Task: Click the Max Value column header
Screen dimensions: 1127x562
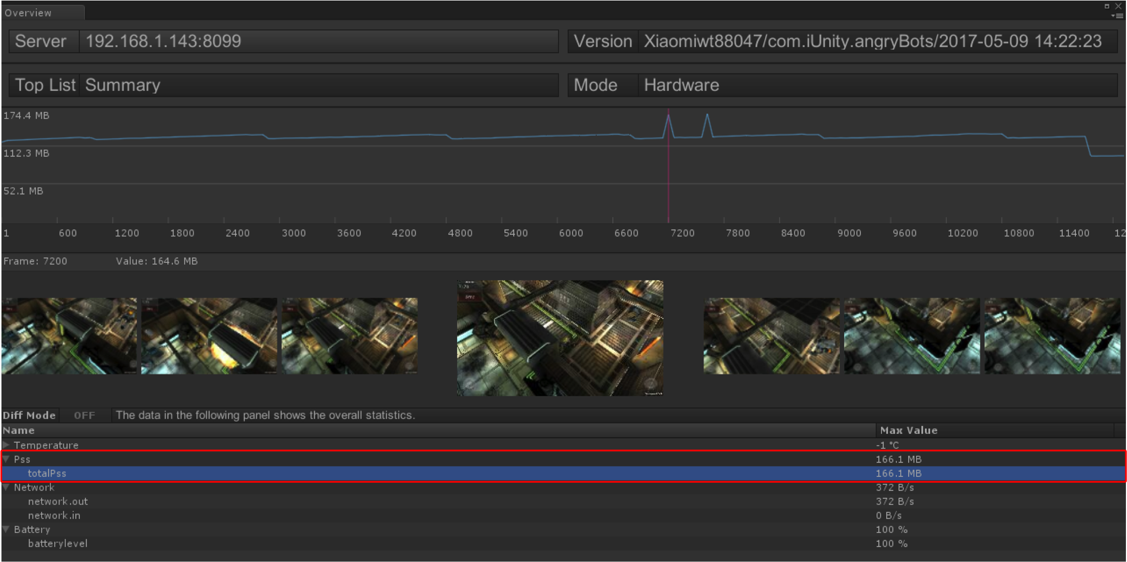Action: (x=909, y=431)
